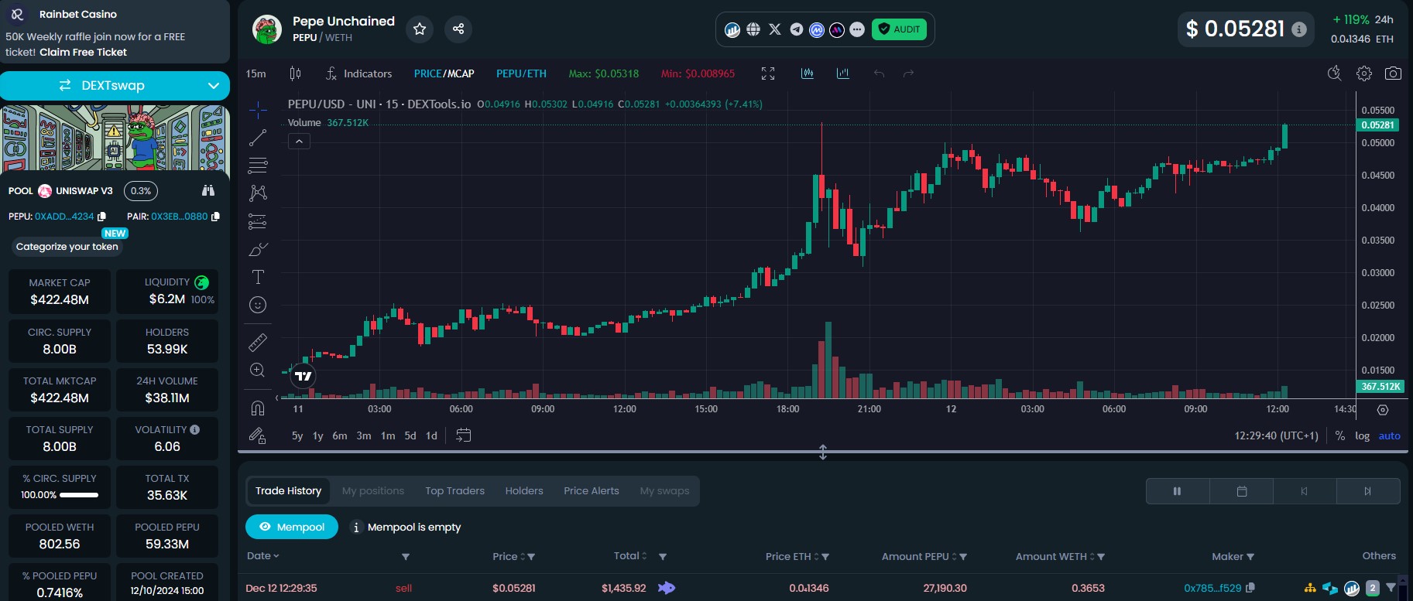Copy PEPU contract address
The height and width of the screenshot is (601, 1413).
101,217
